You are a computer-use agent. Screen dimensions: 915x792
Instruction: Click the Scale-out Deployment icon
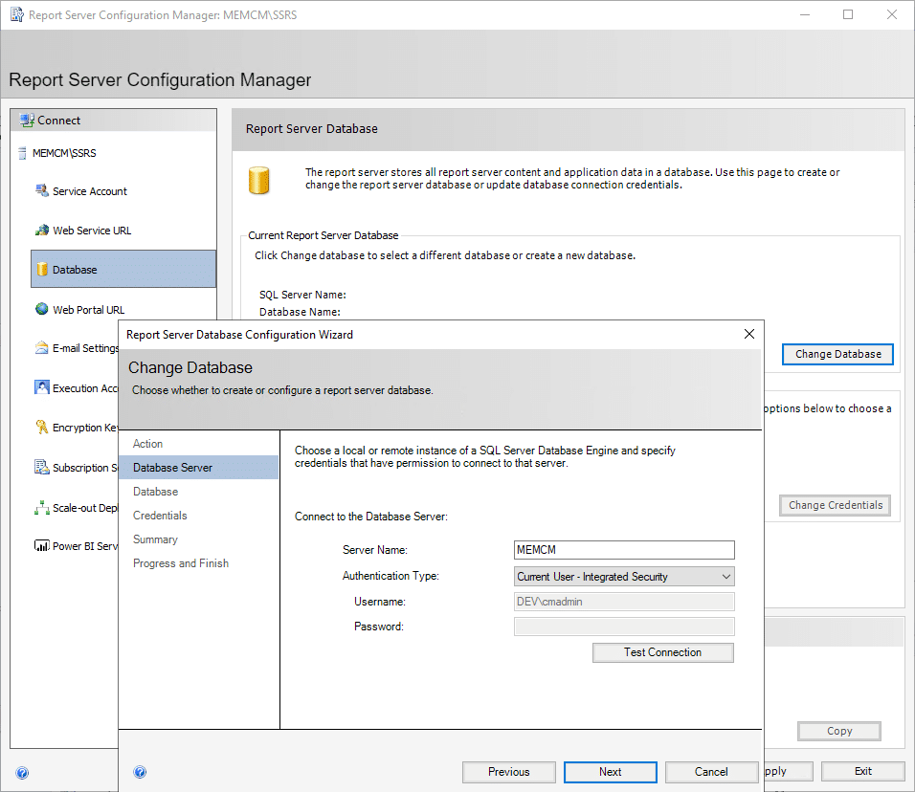click(x=42, y=508)
